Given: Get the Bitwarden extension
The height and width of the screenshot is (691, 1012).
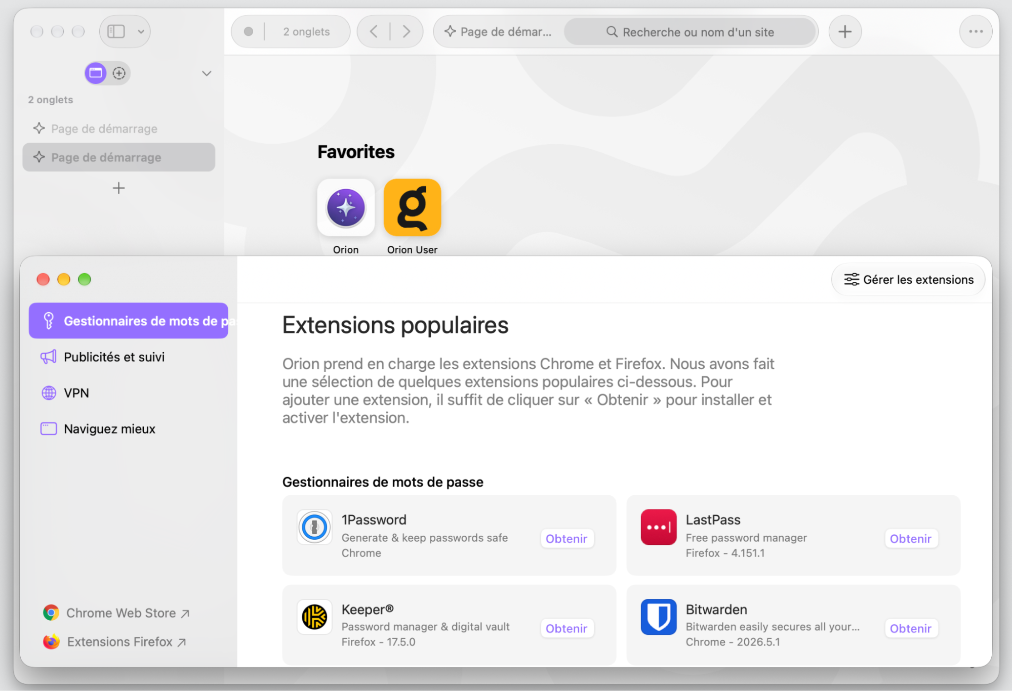Looking at the screenshot, I should (911, 628).
